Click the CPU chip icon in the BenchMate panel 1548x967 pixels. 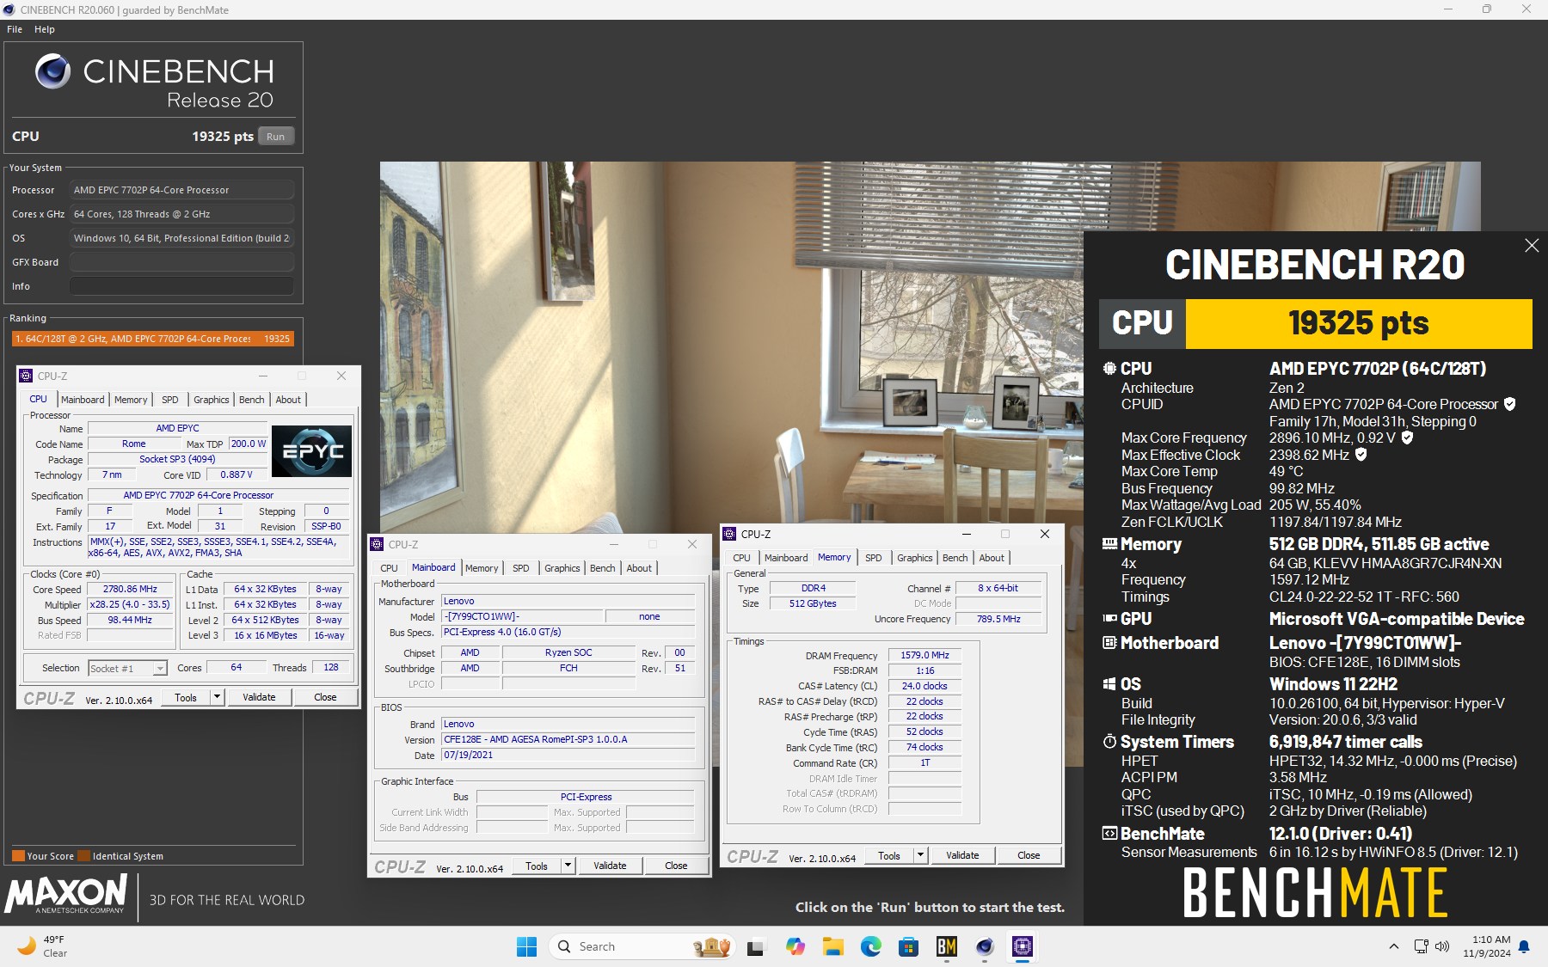pos(1109,368)
